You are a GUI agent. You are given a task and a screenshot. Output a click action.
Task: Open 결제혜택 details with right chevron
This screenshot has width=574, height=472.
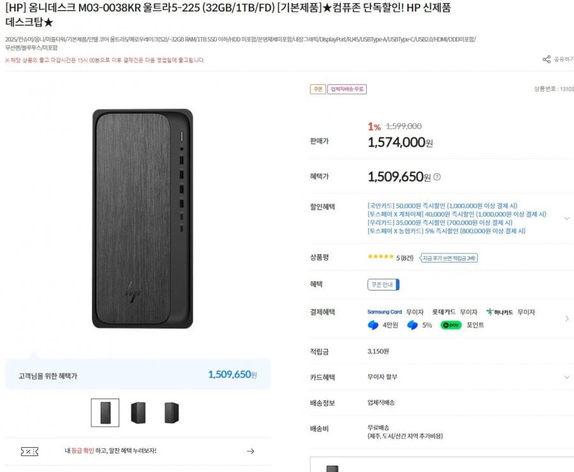point(567,318)
